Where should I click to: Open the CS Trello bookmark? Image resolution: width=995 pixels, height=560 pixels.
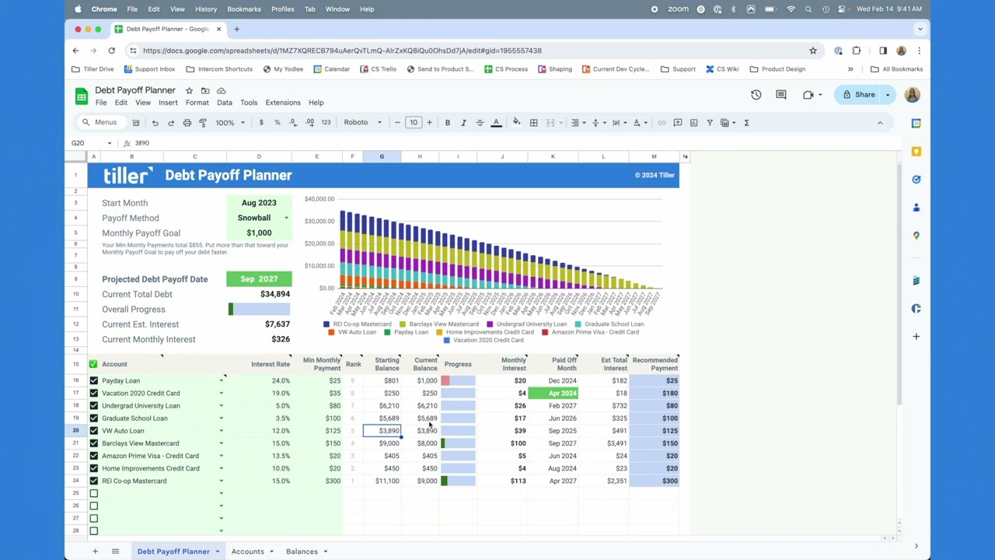[378, 69]
